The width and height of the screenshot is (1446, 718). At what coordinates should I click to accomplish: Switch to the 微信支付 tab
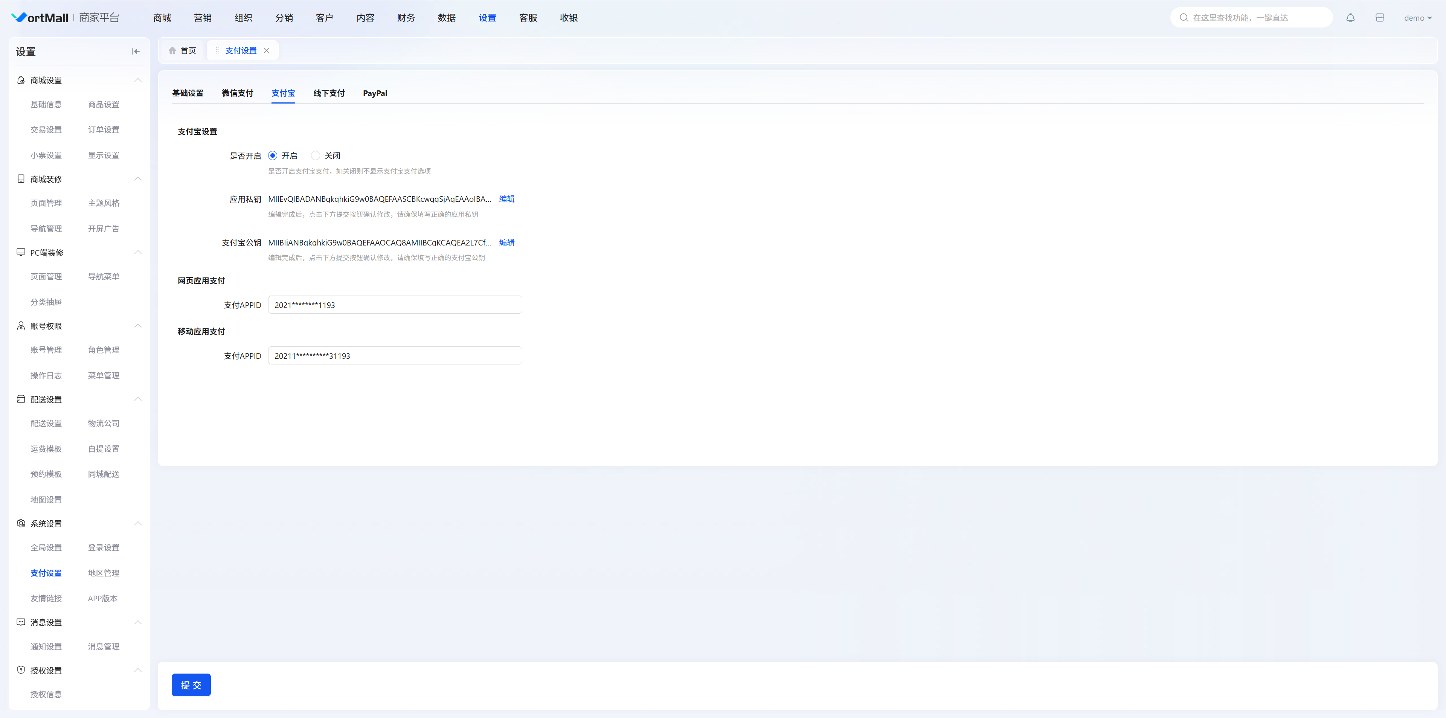click(x=237, y=93)
